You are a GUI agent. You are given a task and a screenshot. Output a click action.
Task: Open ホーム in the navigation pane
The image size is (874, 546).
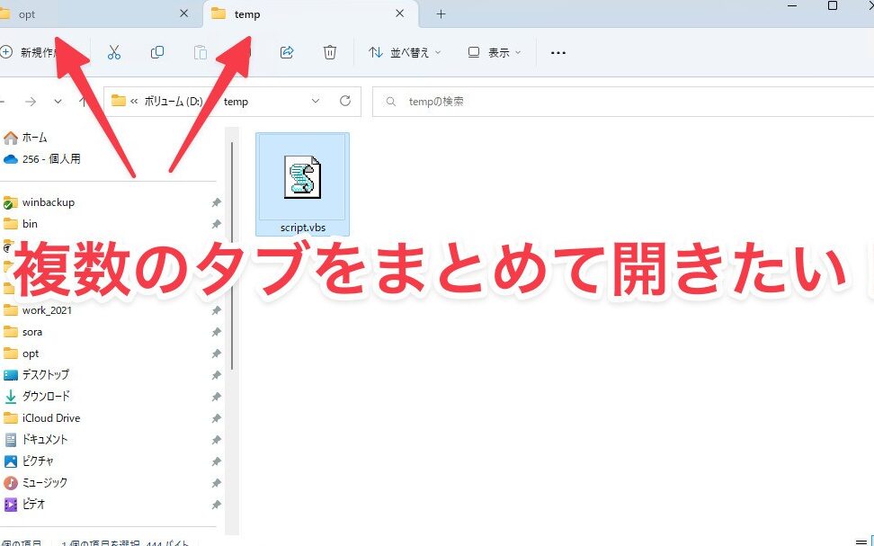point(34,138)
